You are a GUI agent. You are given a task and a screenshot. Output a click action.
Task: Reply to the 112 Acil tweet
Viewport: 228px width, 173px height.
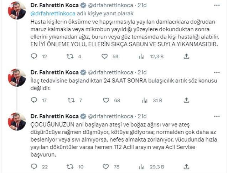[34, 166]
